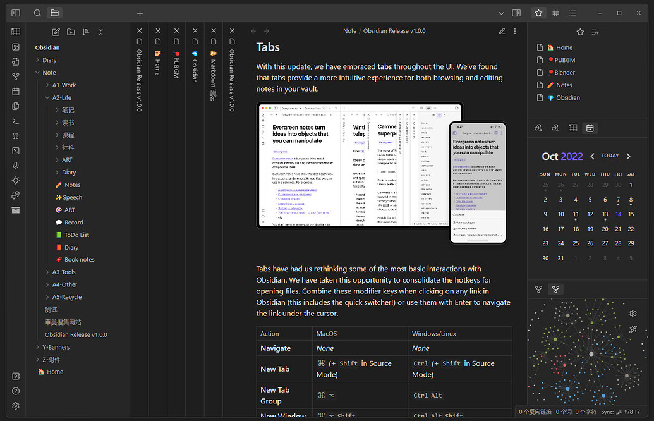
Task: Open the command palette from the ribbon
Action: pos(16,121)
